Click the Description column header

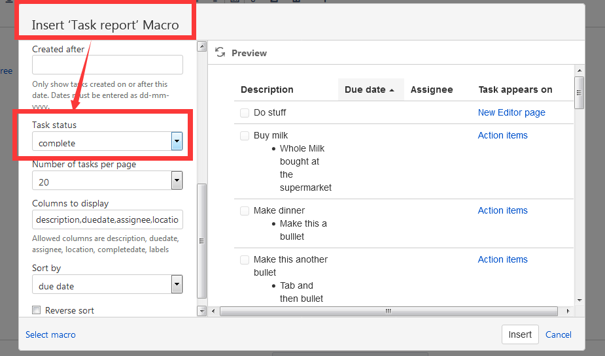pyautogui.click(x=267, y=89)
